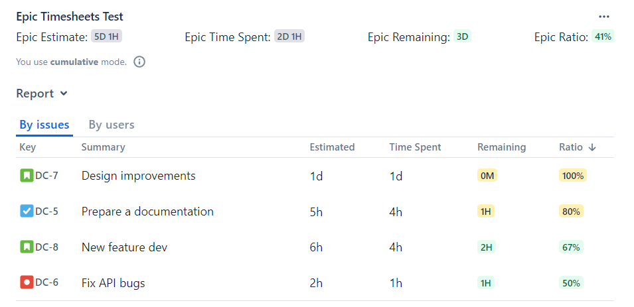The height and width of the screenshot is (307, 634).
Task: Click the DC-6 red bug icon
Action: (27, 283)
